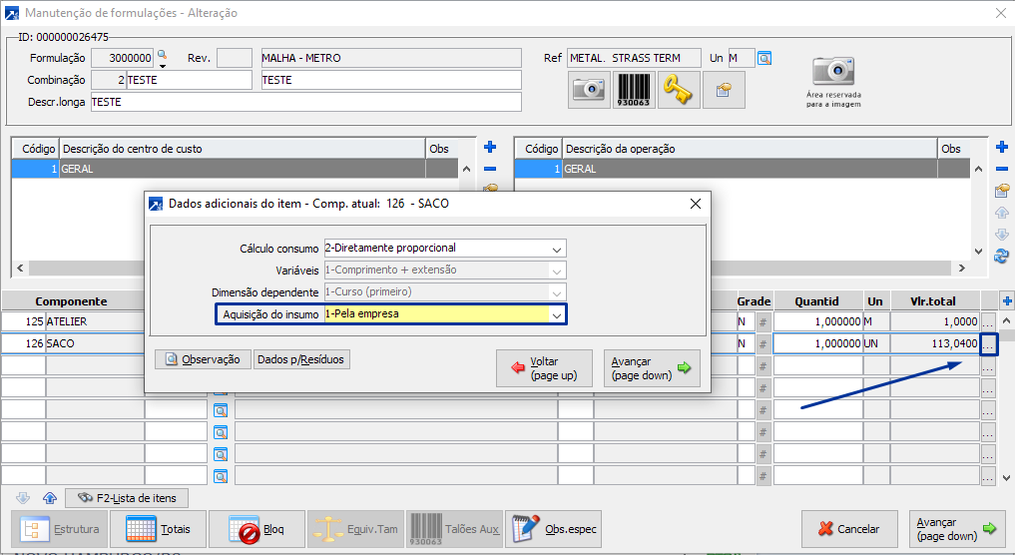Select GERAL row in operation list
The height and width of the screenshot is (555, 1015).
pyautogui.click(x=742, y=169)
